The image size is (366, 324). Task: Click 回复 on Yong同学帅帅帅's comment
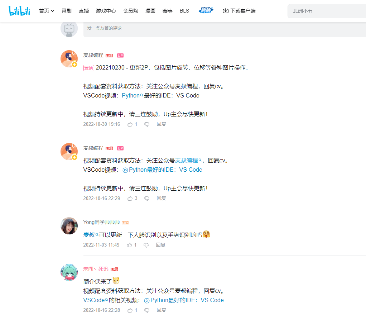pos(161,244)
